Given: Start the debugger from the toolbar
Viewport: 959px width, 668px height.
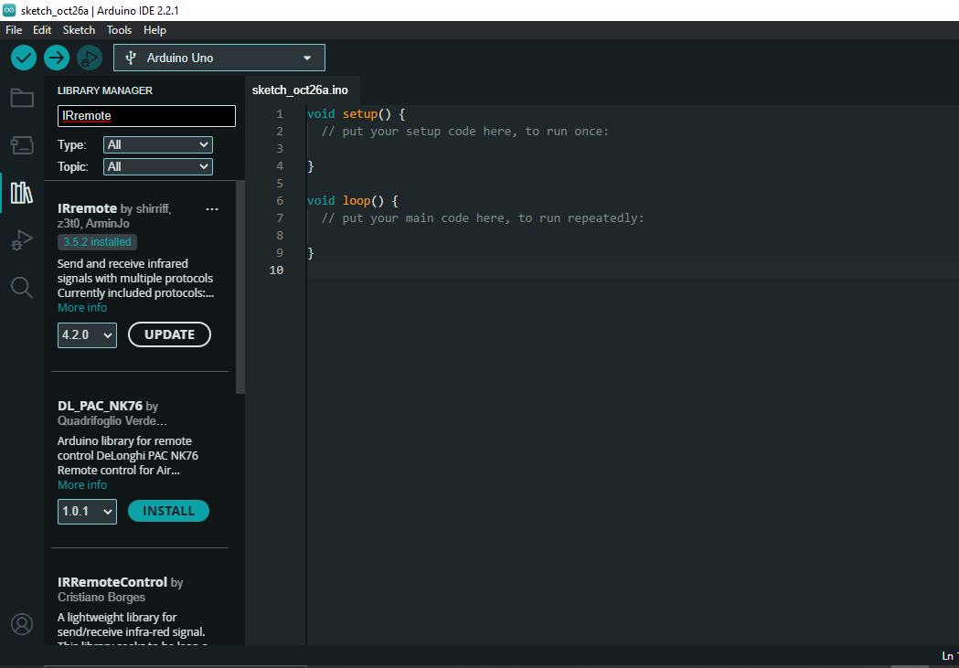Looking at the screenshot, I should click(x=89, y=57).
